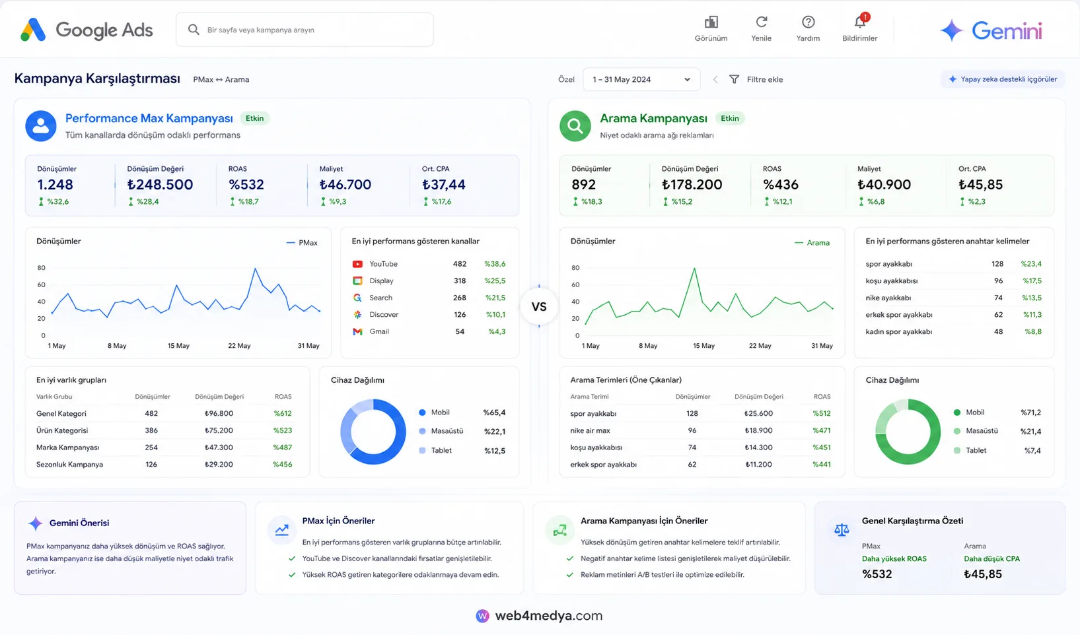Click the search page or campaign field

click(x=305, y=30)
